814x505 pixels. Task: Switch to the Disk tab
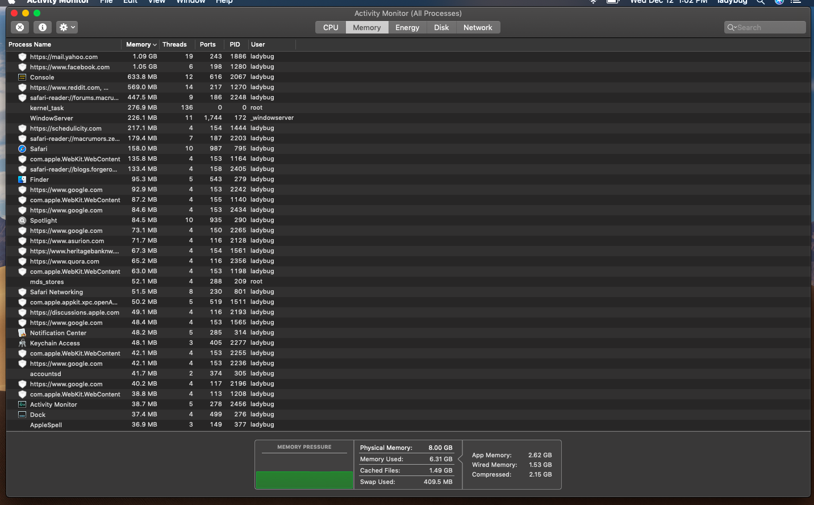pyautogui.click(x=441, y=27)
